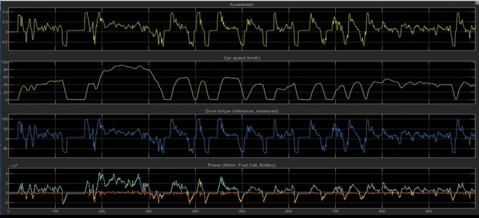The height and width of the screenshot is (218, 479).
Task: Click the ×10^4 exponent label on Power plot
Action: click(x=13, y=166)
